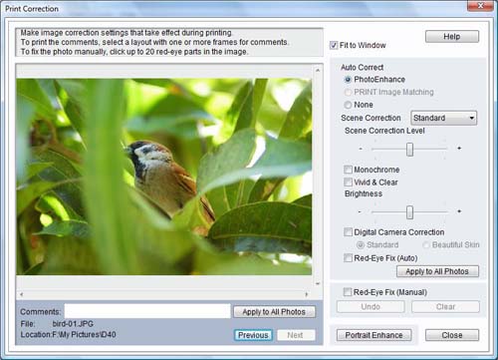Open Portrait Enhance
Screen dimensions: 498x360
373,335
